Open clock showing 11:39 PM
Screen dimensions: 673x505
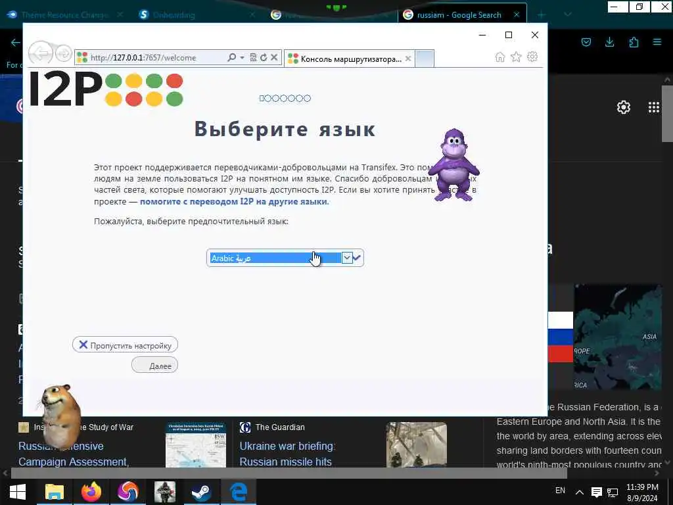[x=642, y=493]
